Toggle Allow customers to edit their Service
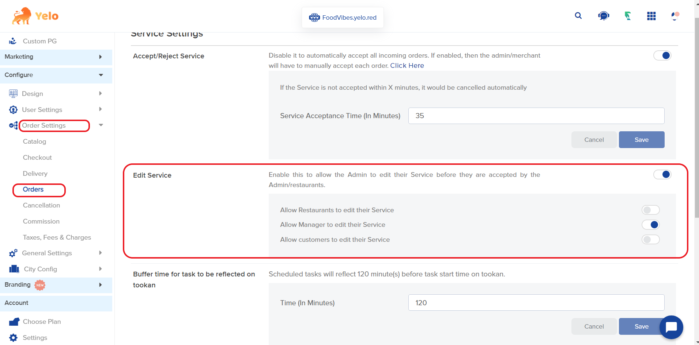 click(650, 240)
